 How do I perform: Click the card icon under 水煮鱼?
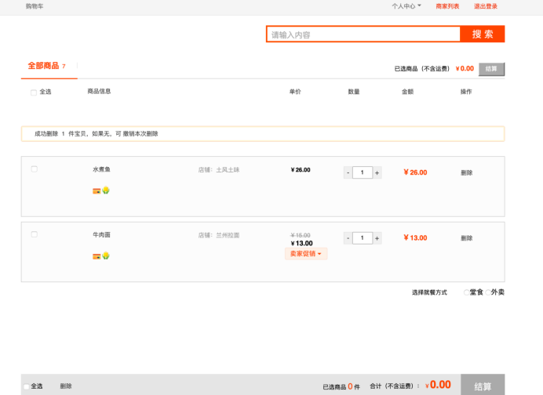point(97,190)
